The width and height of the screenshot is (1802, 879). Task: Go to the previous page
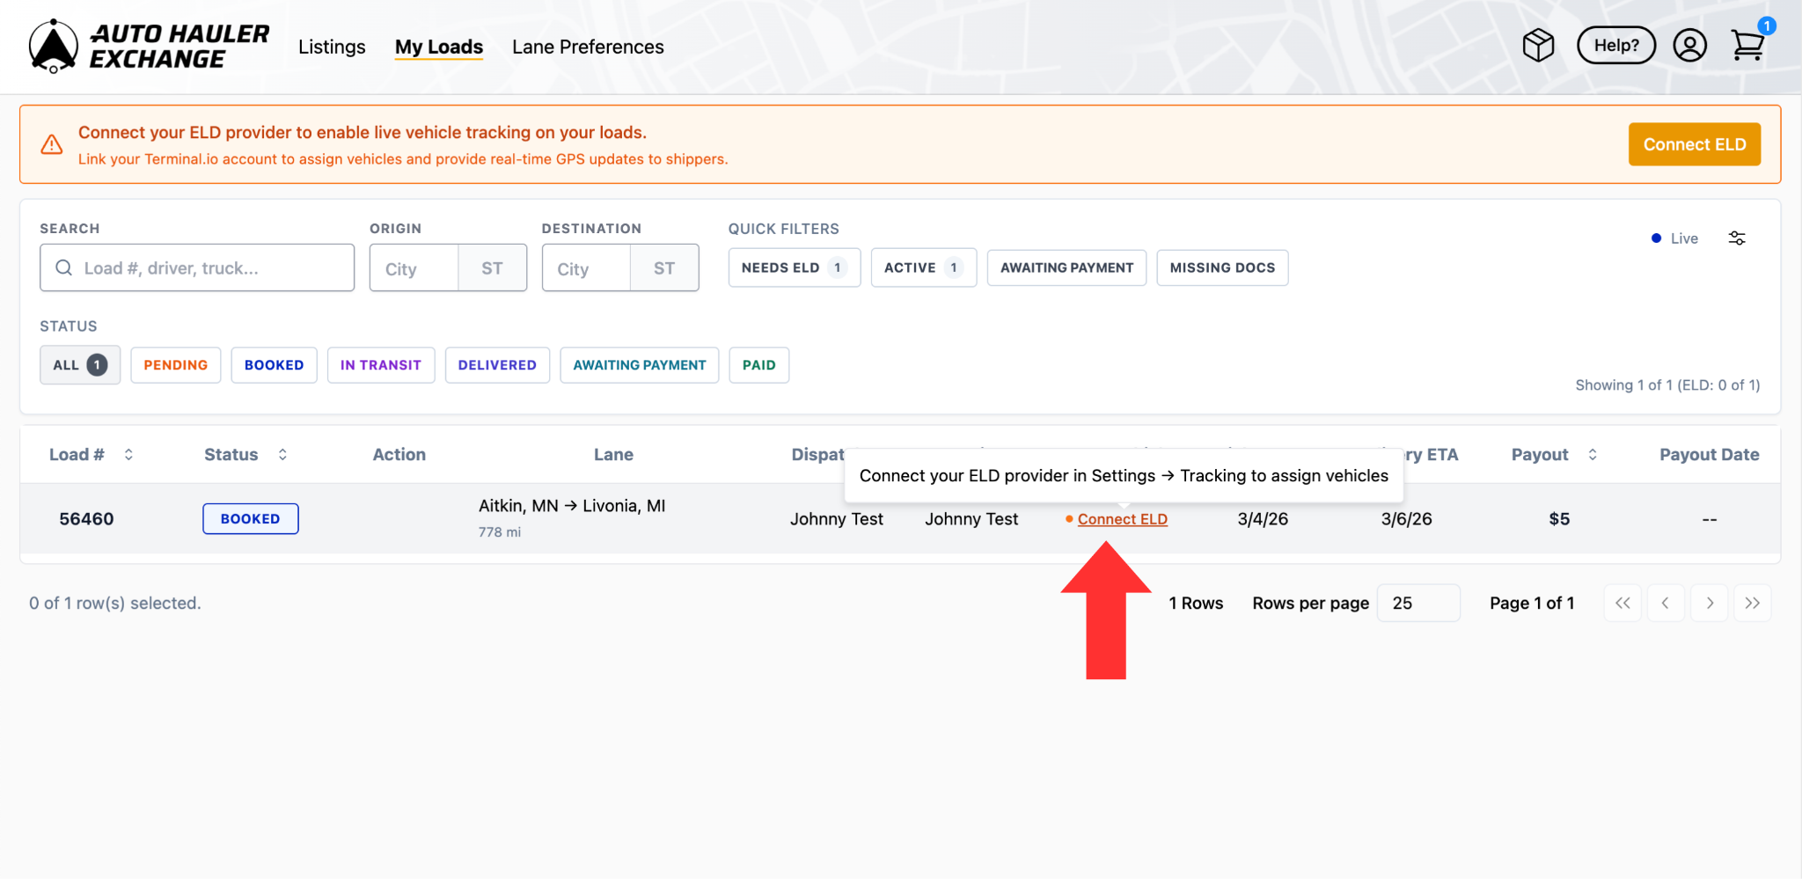(x=1665, y=604)
